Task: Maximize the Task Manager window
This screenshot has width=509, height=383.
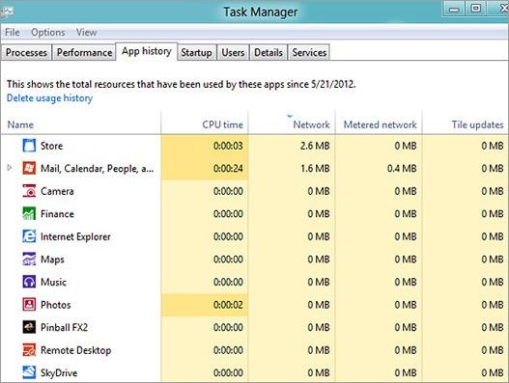Action: tap(475, 9)
